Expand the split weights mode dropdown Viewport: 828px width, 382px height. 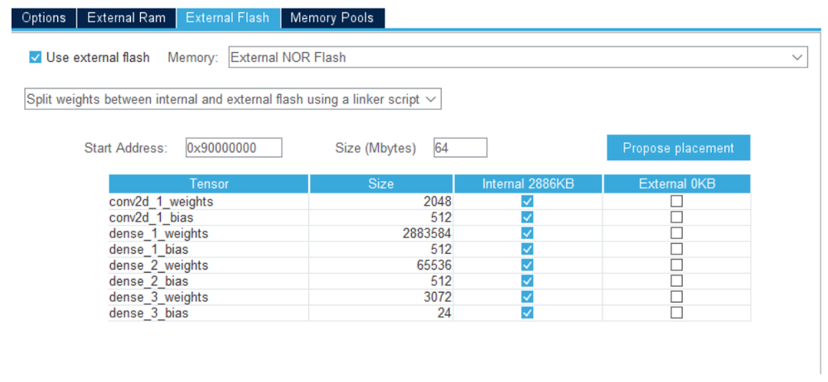(x=232, y=99)
